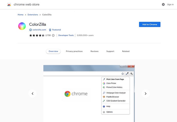Select Webpage Color Analyzer menu entry
177x122 pixels.
(x=116, y=93)
